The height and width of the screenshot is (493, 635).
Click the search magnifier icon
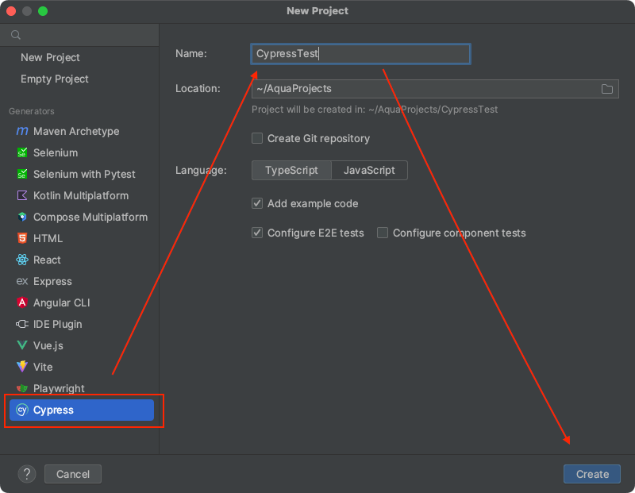[16, 35]
